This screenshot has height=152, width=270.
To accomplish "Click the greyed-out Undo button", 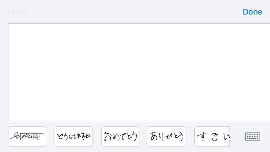I will tap(18, 12).
